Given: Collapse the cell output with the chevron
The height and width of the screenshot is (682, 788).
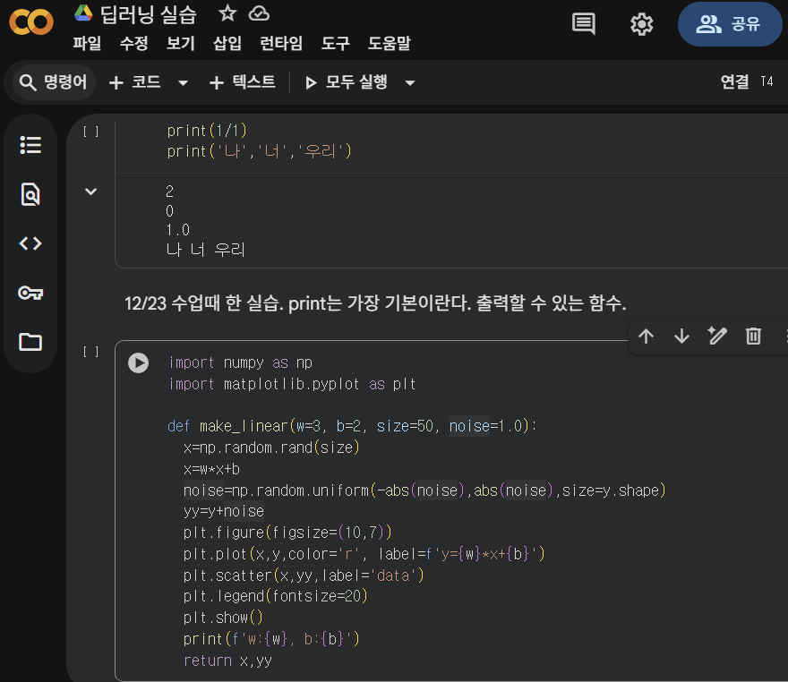Looking at the screenshot, I should (x=90, y=191).
